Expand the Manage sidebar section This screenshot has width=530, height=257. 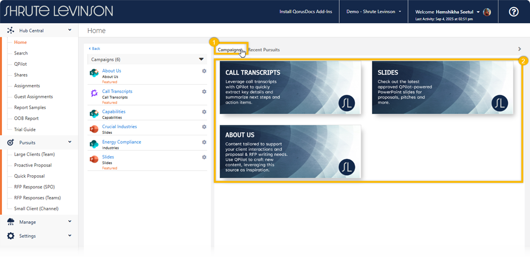tap(70, 222)
